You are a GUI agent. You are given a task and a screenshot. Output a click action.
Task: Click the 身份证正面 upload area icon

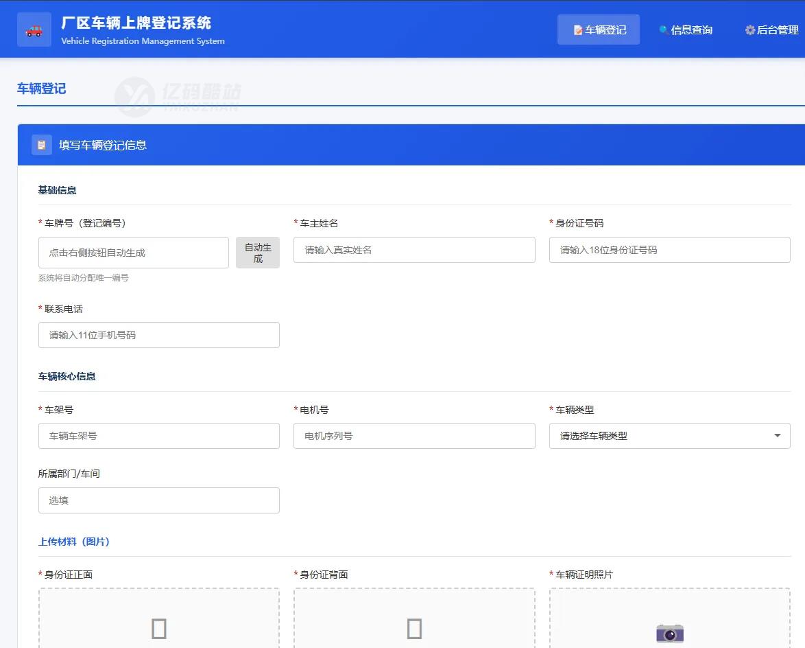[159, 629]
